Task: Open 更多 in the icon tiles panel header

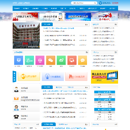Action: click(x=87, y=52)
